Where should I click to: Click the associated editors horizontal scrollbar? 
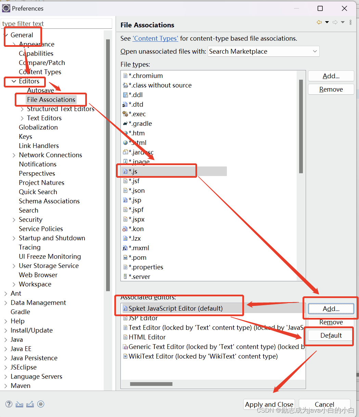pyautogui.click(x=151, y=384)
